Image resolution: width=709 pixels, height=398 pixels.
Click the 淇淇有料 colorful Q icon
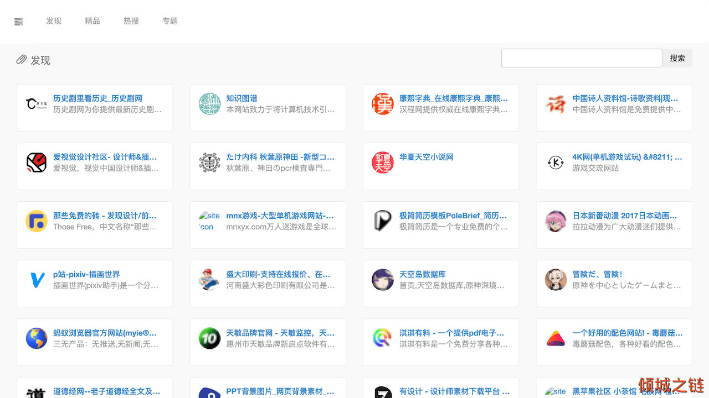pos(383,338)
